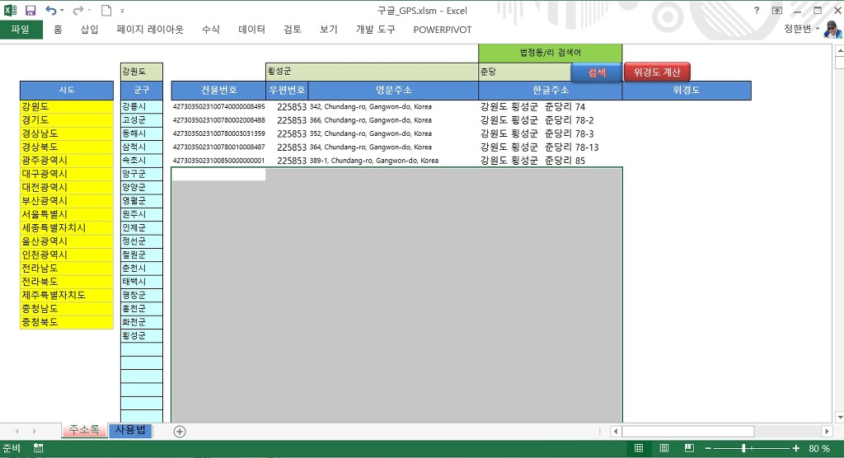The width and height of the screenshot is (844, 458).
Task: Click the Undo arrow icon
Action: 51,11
